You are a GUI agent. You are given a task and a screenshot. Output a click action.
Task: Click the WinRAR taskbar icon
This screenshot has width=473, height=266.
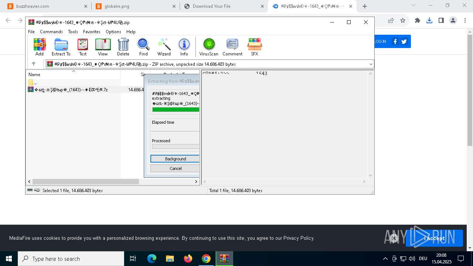point(224,259)
